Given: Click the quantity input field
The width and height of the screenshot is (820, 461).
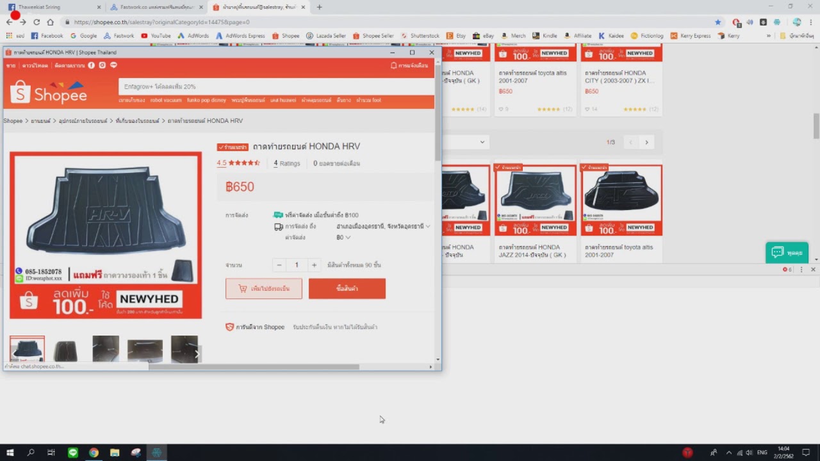Looking at the screenshot, I should pyautogui.click(x=297, y=265).
